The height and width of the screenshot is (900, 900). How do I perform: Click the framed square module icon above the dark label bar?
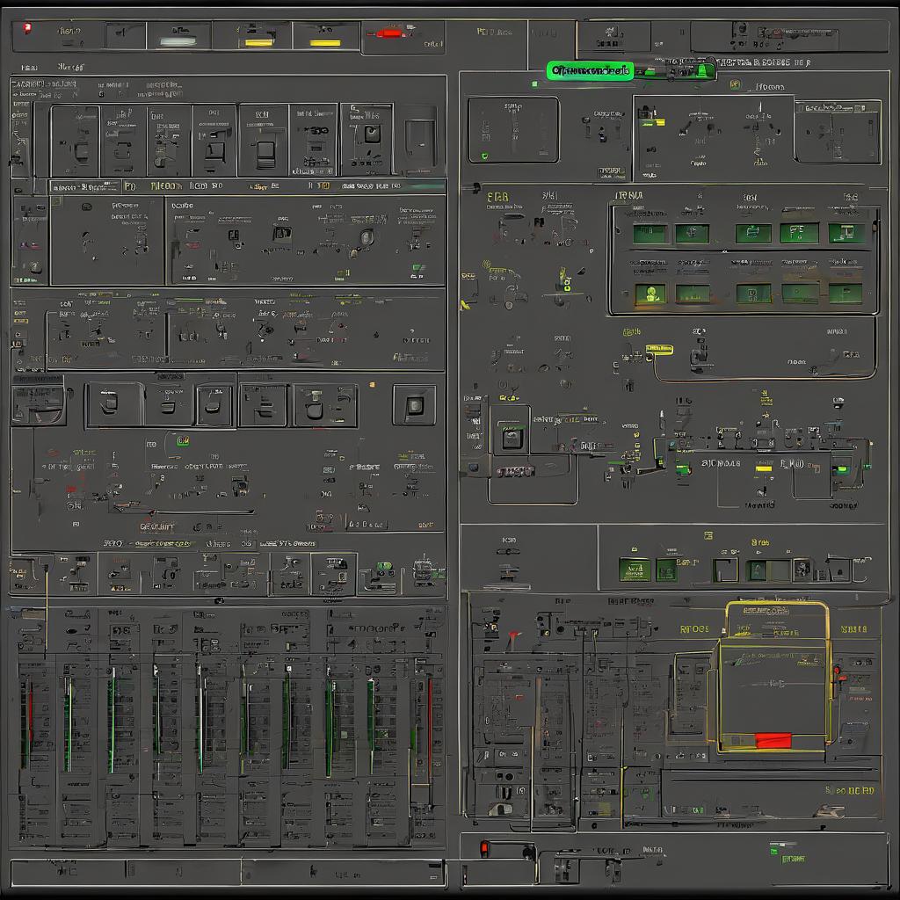(x=512, y=437)
